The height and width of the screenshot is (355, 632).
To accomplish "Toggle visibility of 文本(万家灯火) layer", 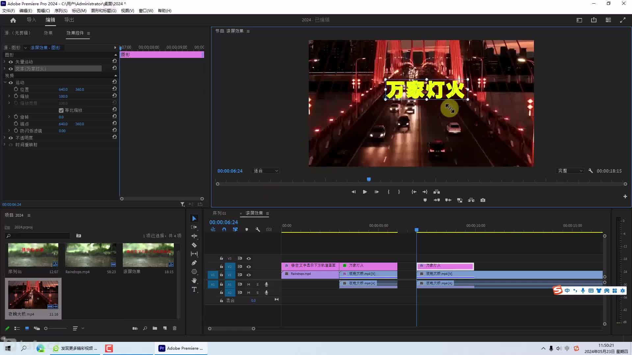I will tap(11, 69).
